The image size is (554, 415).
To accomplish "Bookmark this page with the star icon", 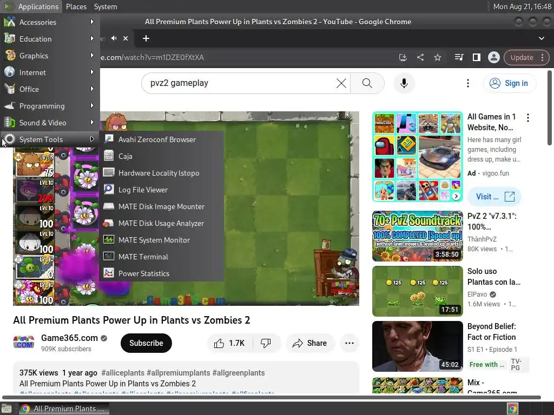I will pyautogui.click(x=437, y=57).
